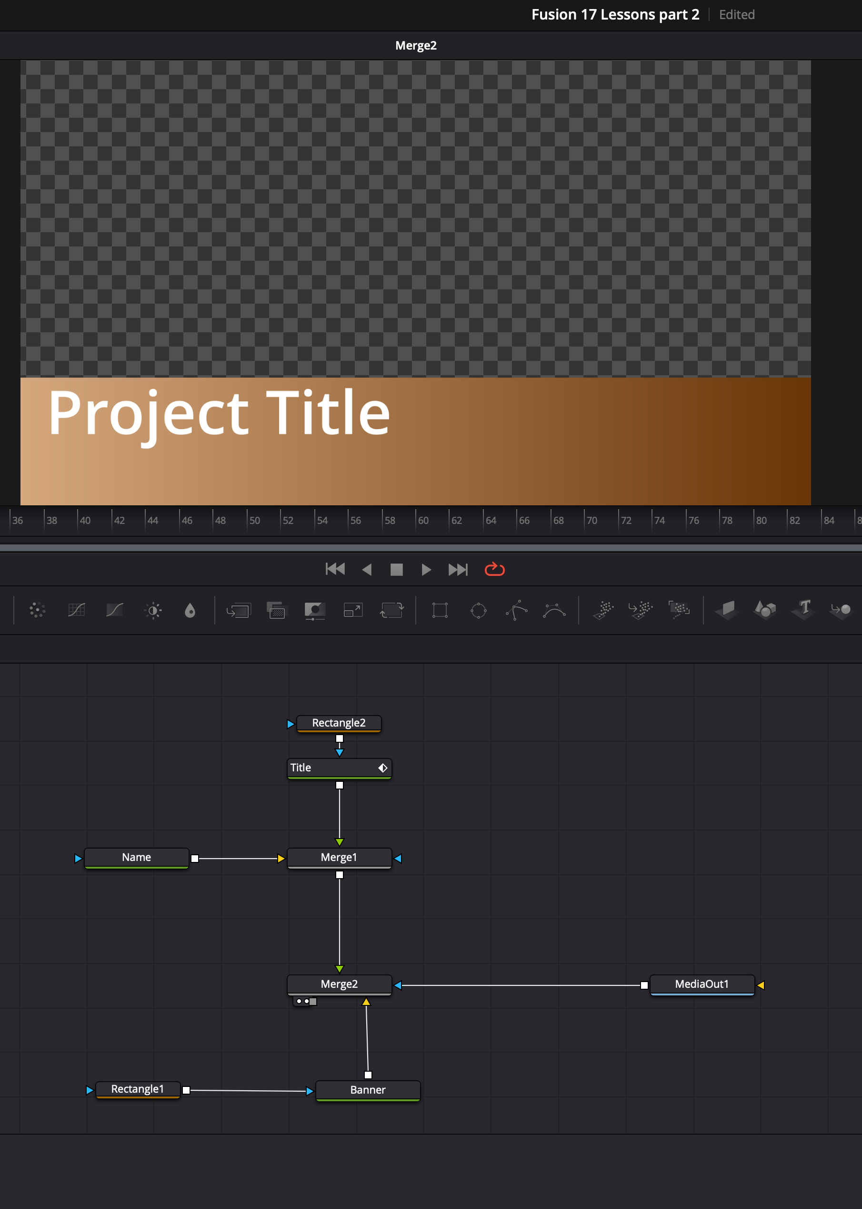Image resolution: width=862 pixels, height=1209 pixels.
Task: Select the MediaOut1 node
Action: (702, 984)
